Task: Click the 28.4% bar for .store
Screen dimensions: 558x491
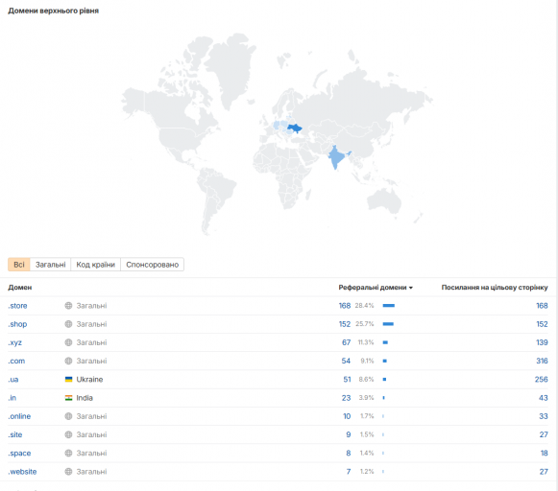Action: (389, 306)
